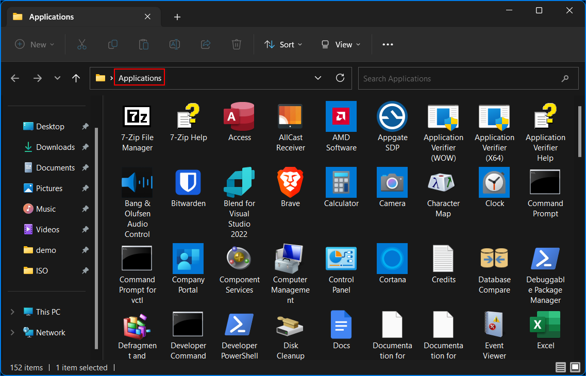Click the Control Panel icon
This screenshot has width=586, height=376.
[x=341, y=258]
